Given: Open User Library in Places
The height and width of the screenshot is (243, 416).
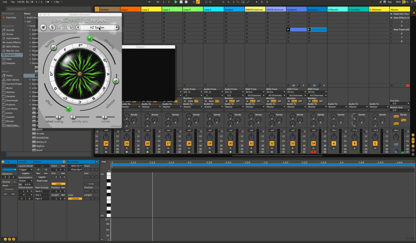Looking at the screenshot, I should (13, 80).
